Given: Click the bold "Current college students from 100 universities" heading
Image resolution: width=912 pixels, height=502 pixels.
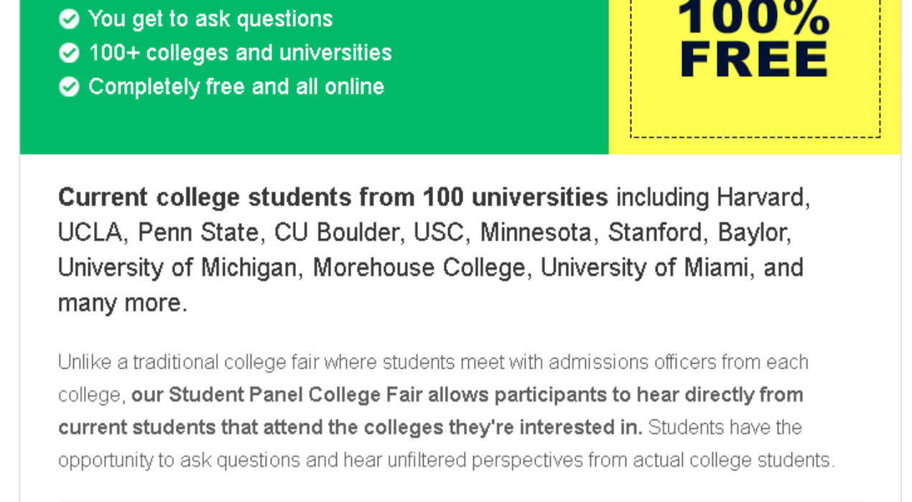Looking at the screenshot, I should 332,197.
